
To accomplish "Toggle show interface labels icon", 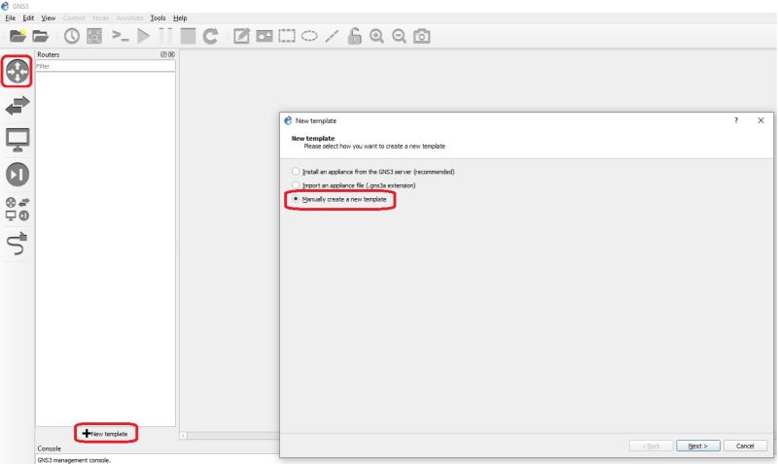I will (94, 36).
